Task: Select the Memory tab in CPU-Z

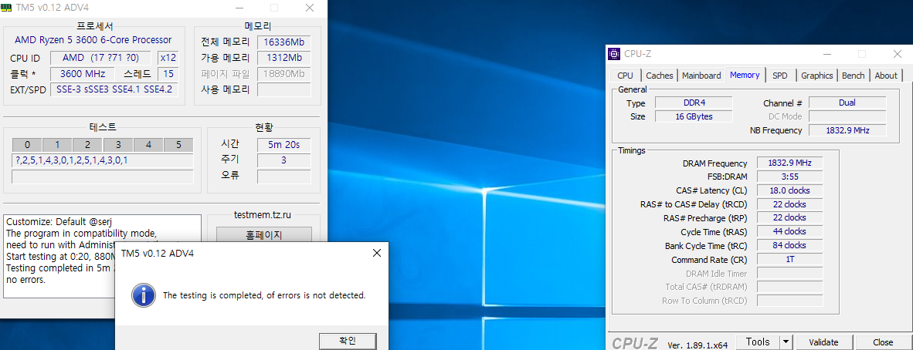Action: (x=745, y=75)
